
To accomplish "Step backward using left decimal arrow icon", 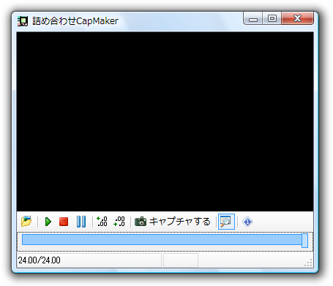I will tap(102, 222).
